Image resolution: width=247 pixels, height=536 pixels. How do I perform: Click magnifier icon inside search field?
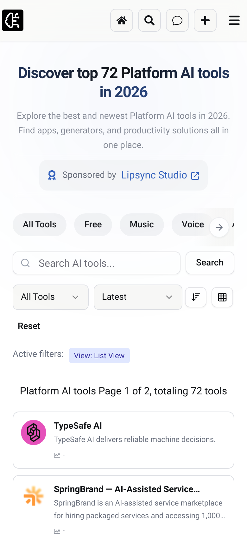tap(25, 263)
